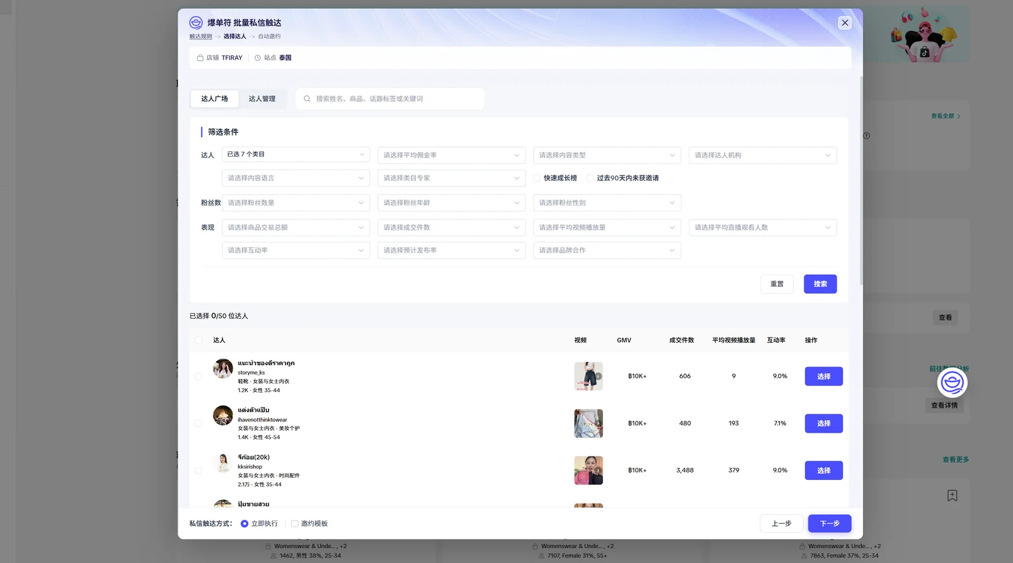The width and height of the screenshot is (1013, 563).
Task: Click the shop bag icon beside 店铺
Action: pos(200,58)
